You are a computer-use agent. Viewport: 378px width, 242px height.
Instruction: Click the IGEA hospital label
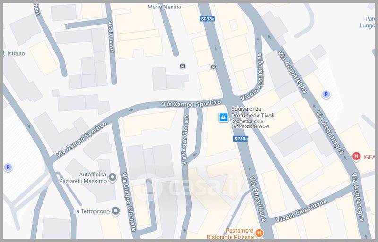click(x=370, y=156)
